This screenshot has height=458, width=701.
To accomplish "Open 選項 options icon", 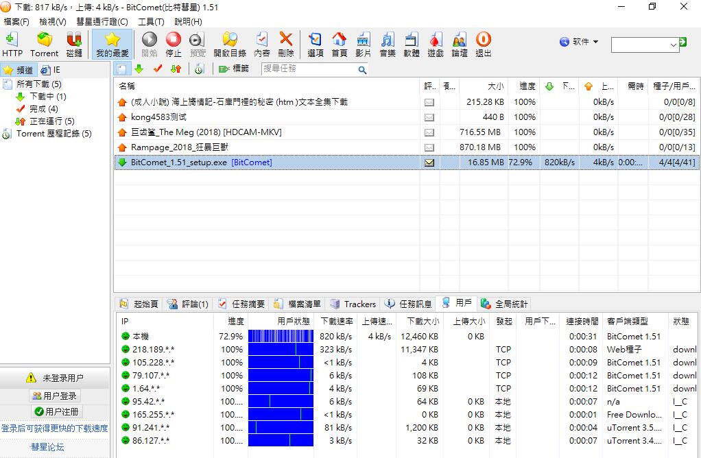I will click(316, 45).
